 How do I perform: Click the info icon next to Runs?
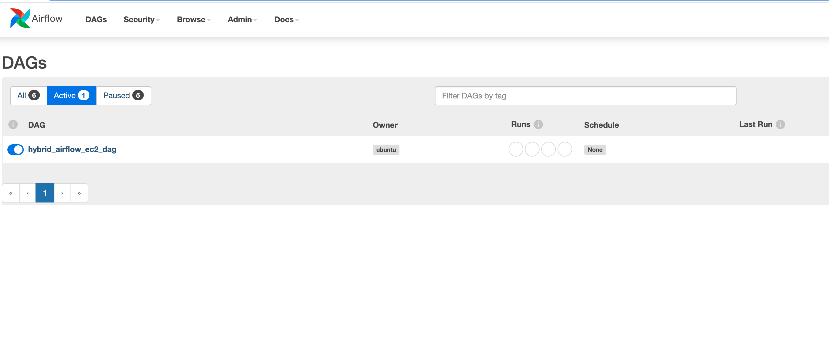tap(538, 124)
